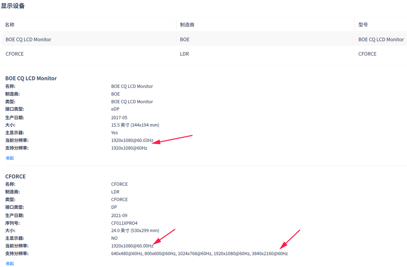
Task: Click the BOE manufacturer cell in table
Action: 185,39
